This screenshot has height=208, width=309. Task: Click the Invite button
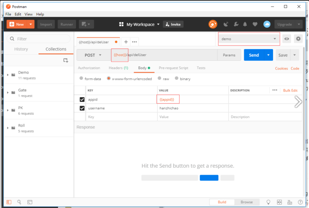pos(173,24)
